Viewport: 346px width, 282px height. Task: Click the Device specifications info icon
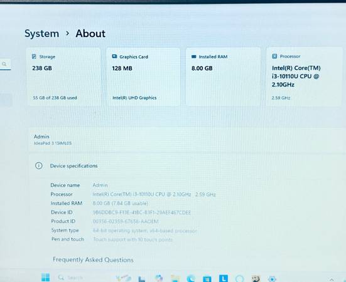coord(39,165)
